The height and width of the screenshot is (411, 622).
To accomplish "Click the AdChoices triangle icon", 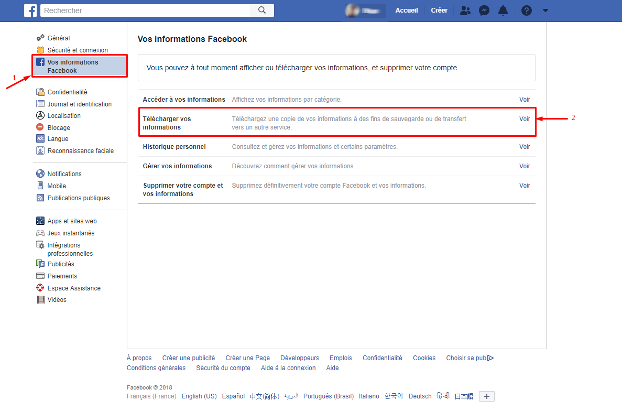I will point(490,358).
